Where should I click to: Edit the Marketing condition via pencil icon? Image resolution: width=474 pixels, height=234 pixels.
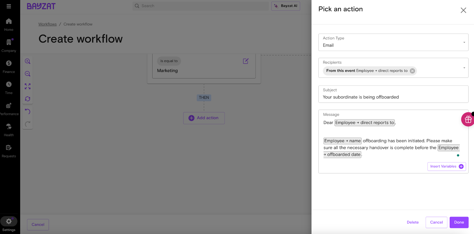(246, 61)
